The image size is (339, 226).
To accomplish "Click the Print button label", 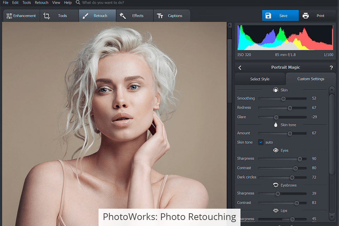I will (x=320, y=16).
